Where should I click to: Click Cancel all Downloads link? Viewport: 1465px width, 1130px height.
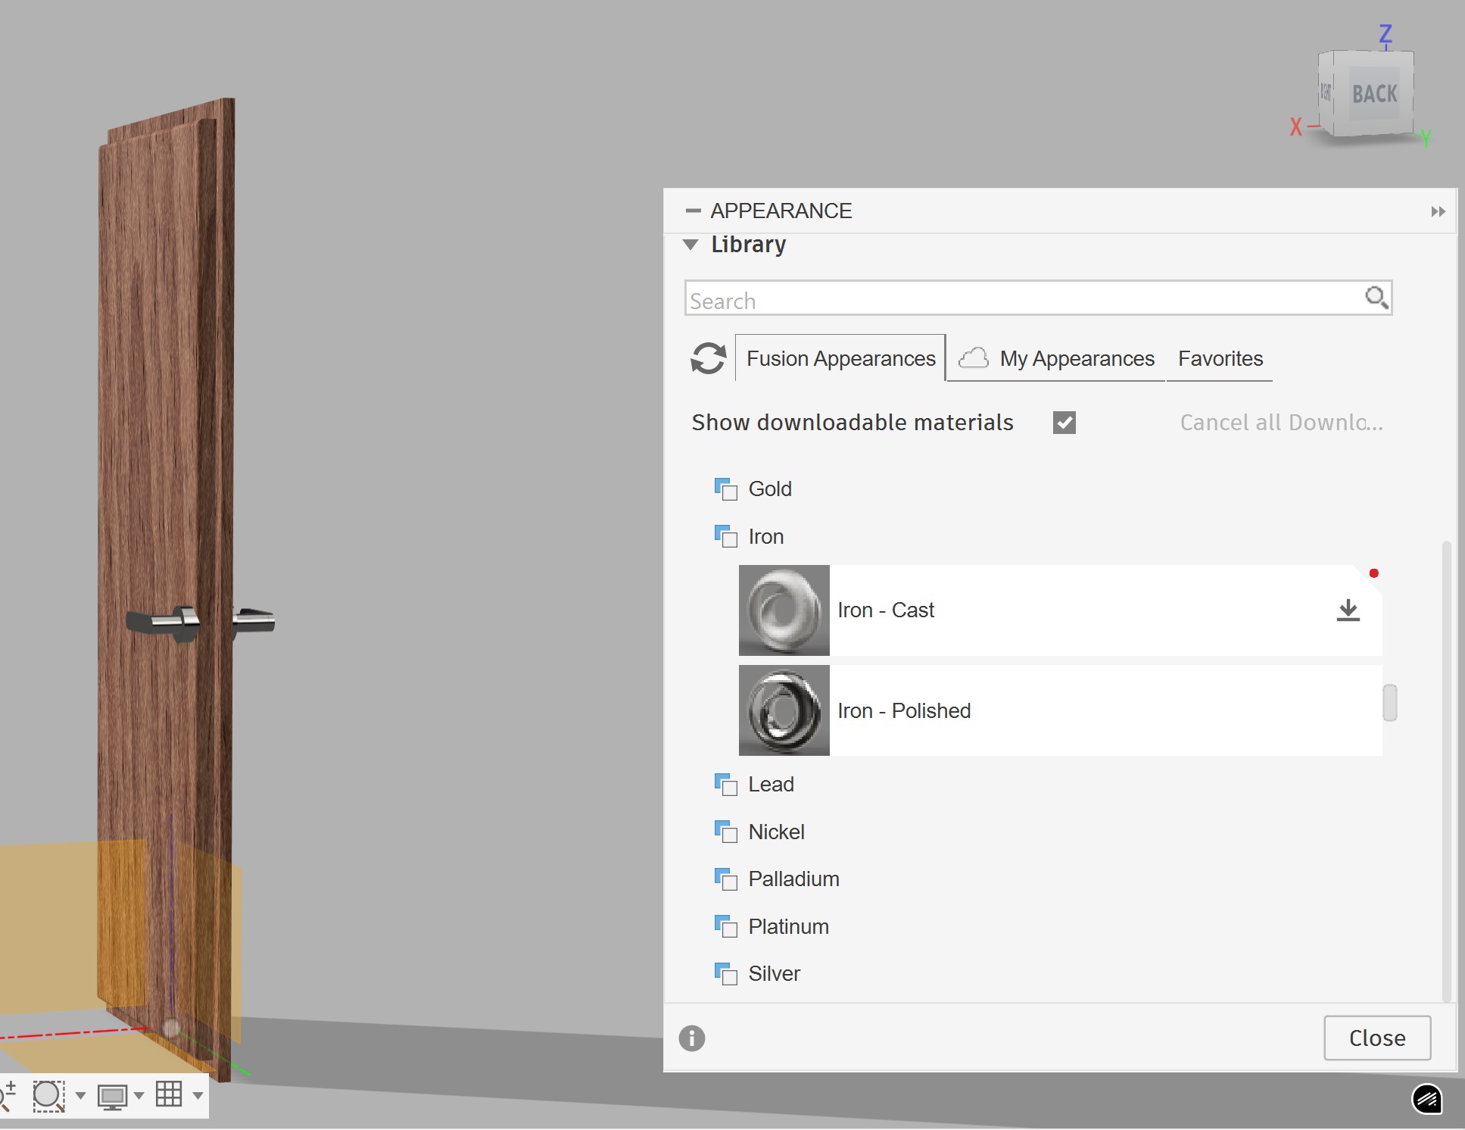point(1281,423)
